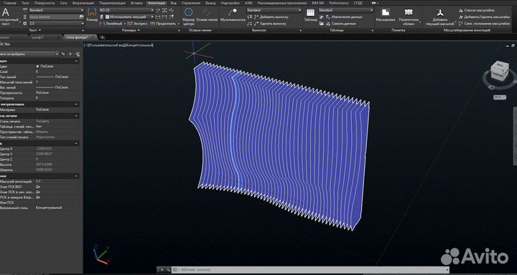The height and width of the screenshot is (275, 517).
Task: Activate the Маркер центра tool
Action: tap(188, 16)
